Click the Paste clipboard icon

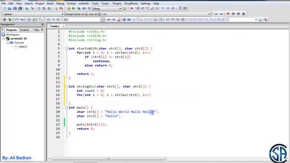click(x=49, y=9)
